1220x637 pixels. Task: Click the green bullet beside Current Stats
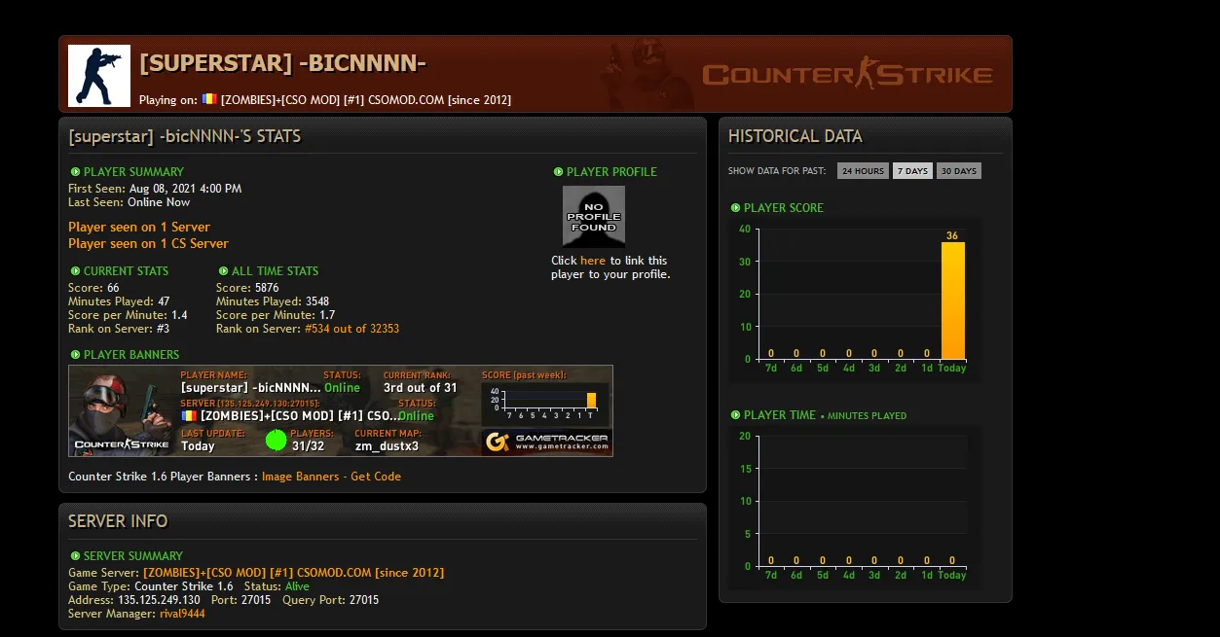pyautogui.click(x=75, y=271)
